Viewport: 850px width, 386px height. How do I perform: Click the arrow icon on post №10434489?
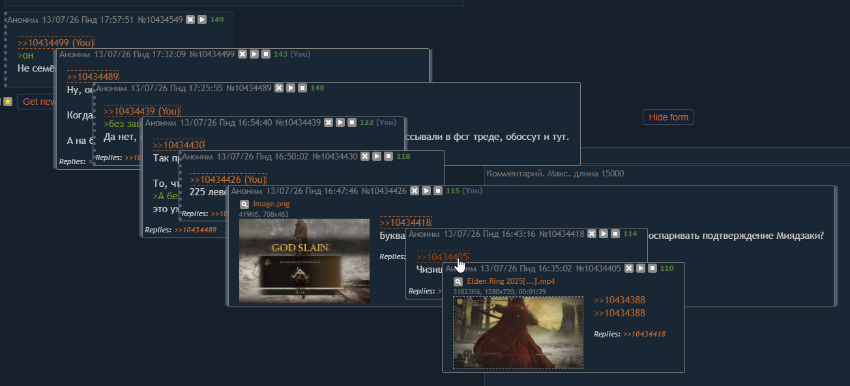point(291,88)
